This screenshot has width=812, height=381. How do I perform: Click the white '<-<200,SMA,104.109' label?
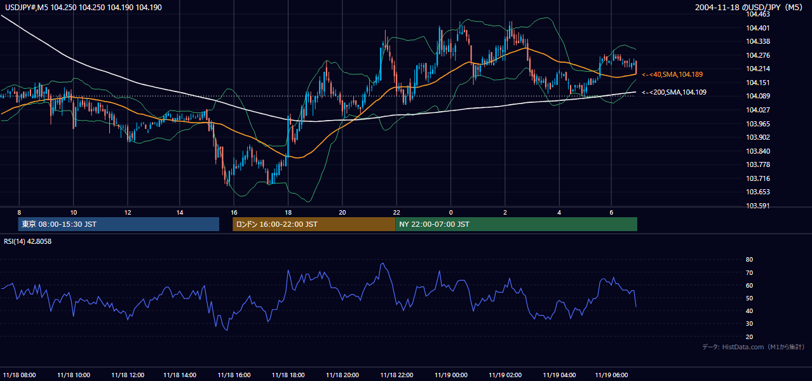click(674, 92)
